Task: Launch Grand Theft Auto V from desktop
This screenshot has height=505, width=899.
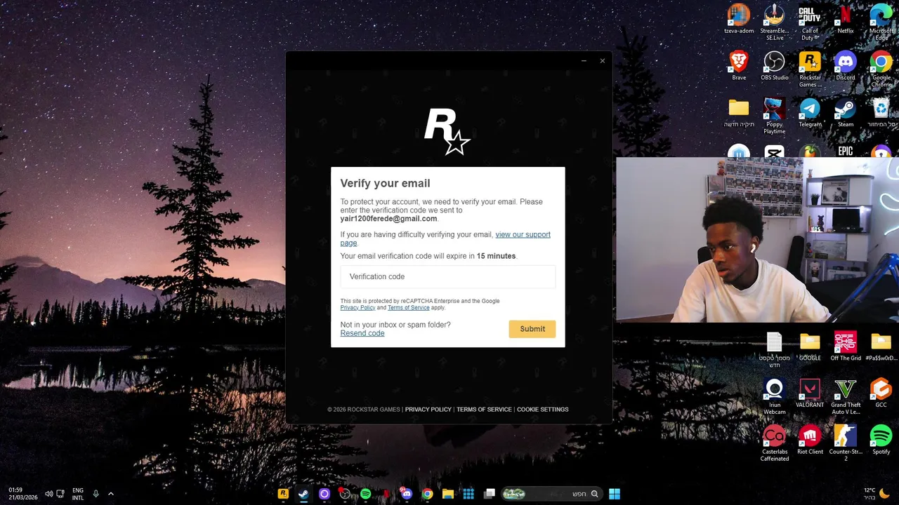Action: [x=846, y=396]
